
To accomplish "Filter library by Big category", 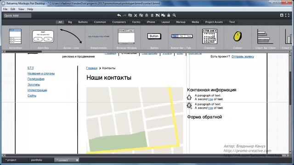I will click(x=70, y=22).
